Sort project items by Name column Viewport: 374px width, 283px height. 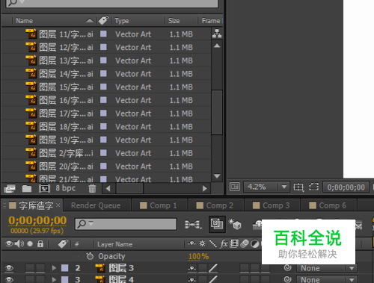[24, 21]
